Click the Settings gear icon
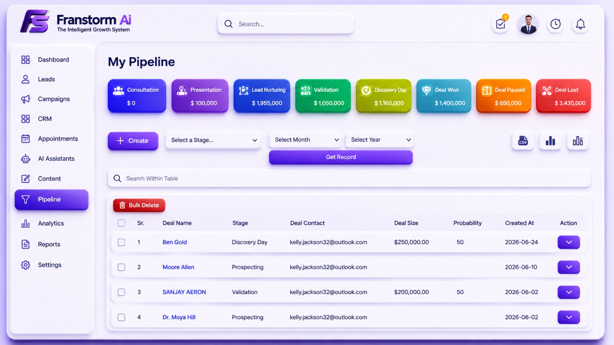Image resolution: width=614 pixels, height=345 pixels. click(x=25, y=265)
